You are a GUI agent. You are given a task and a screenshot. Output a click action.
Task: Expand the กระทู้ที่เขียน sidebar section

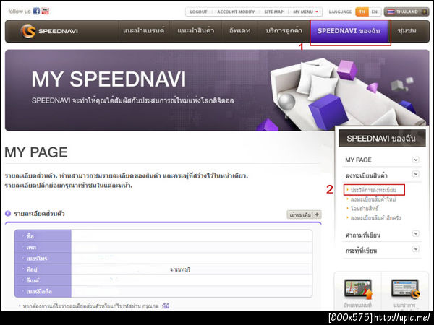click(x=415, y=249)
